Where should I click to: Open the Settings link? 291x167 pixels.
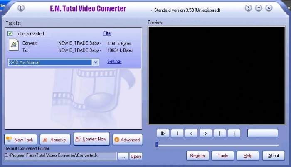114,61
